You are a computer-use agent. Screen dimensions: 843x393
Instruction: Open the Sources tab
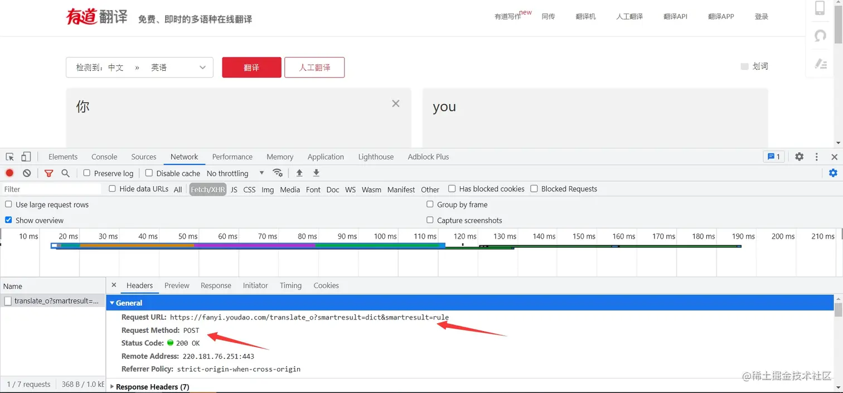[x=144, y=157]
